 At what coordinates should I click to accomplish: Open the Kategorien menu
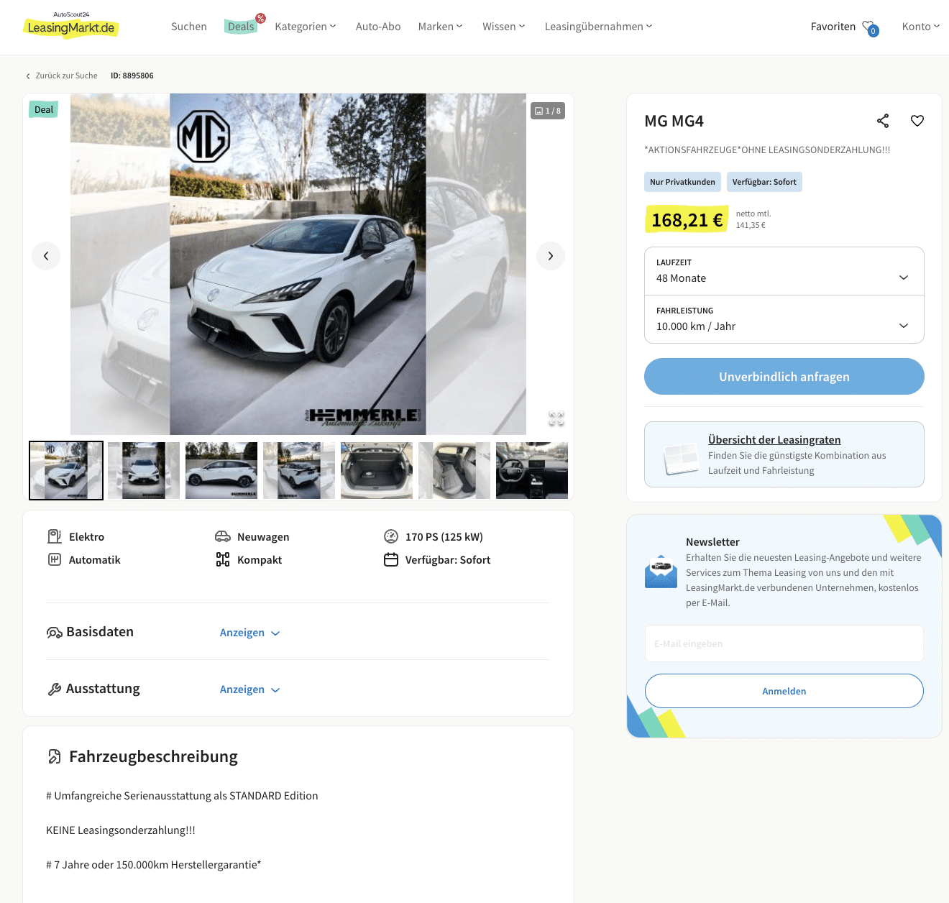(x=306, y=27)
